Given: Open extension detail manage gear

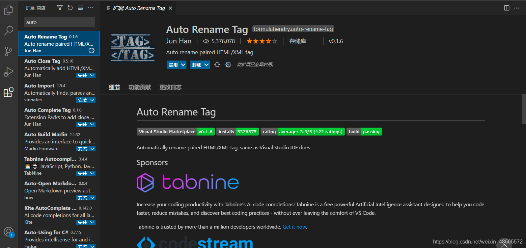Looking at the screenshot, I should 228,65.
